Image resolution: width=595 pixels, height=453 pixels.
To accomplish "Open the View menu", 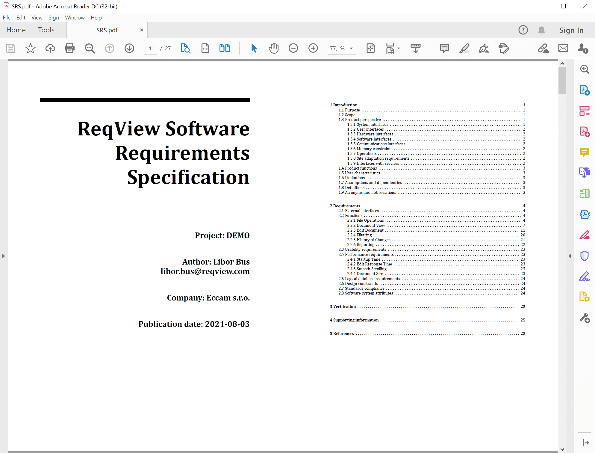I will [x=37, y=18].
